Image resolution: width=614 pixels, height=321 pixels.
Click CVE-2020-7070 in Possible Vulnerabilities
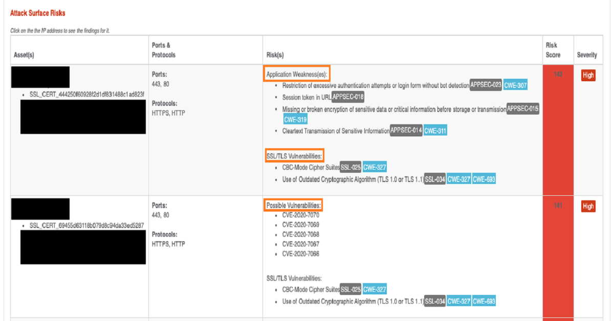click(x=300, y=215)
